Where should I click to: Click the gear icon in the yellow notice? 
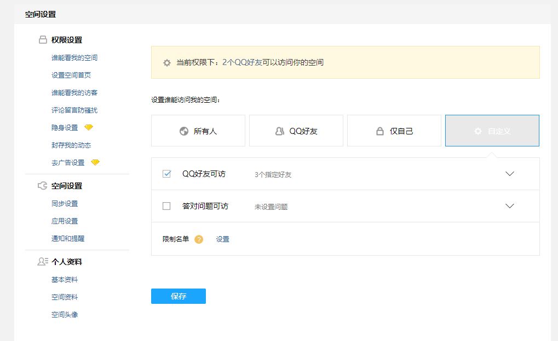click(167, 63)
